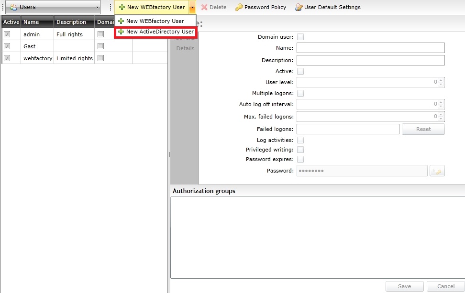Click into the Name input field
Screen dimensions: 465x293
[370, 48]
